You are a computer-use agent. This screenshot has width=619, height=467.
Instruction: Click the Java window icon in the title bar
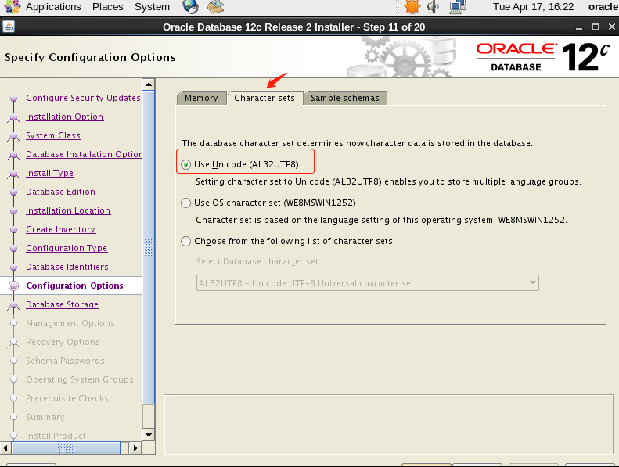(9, 27)
